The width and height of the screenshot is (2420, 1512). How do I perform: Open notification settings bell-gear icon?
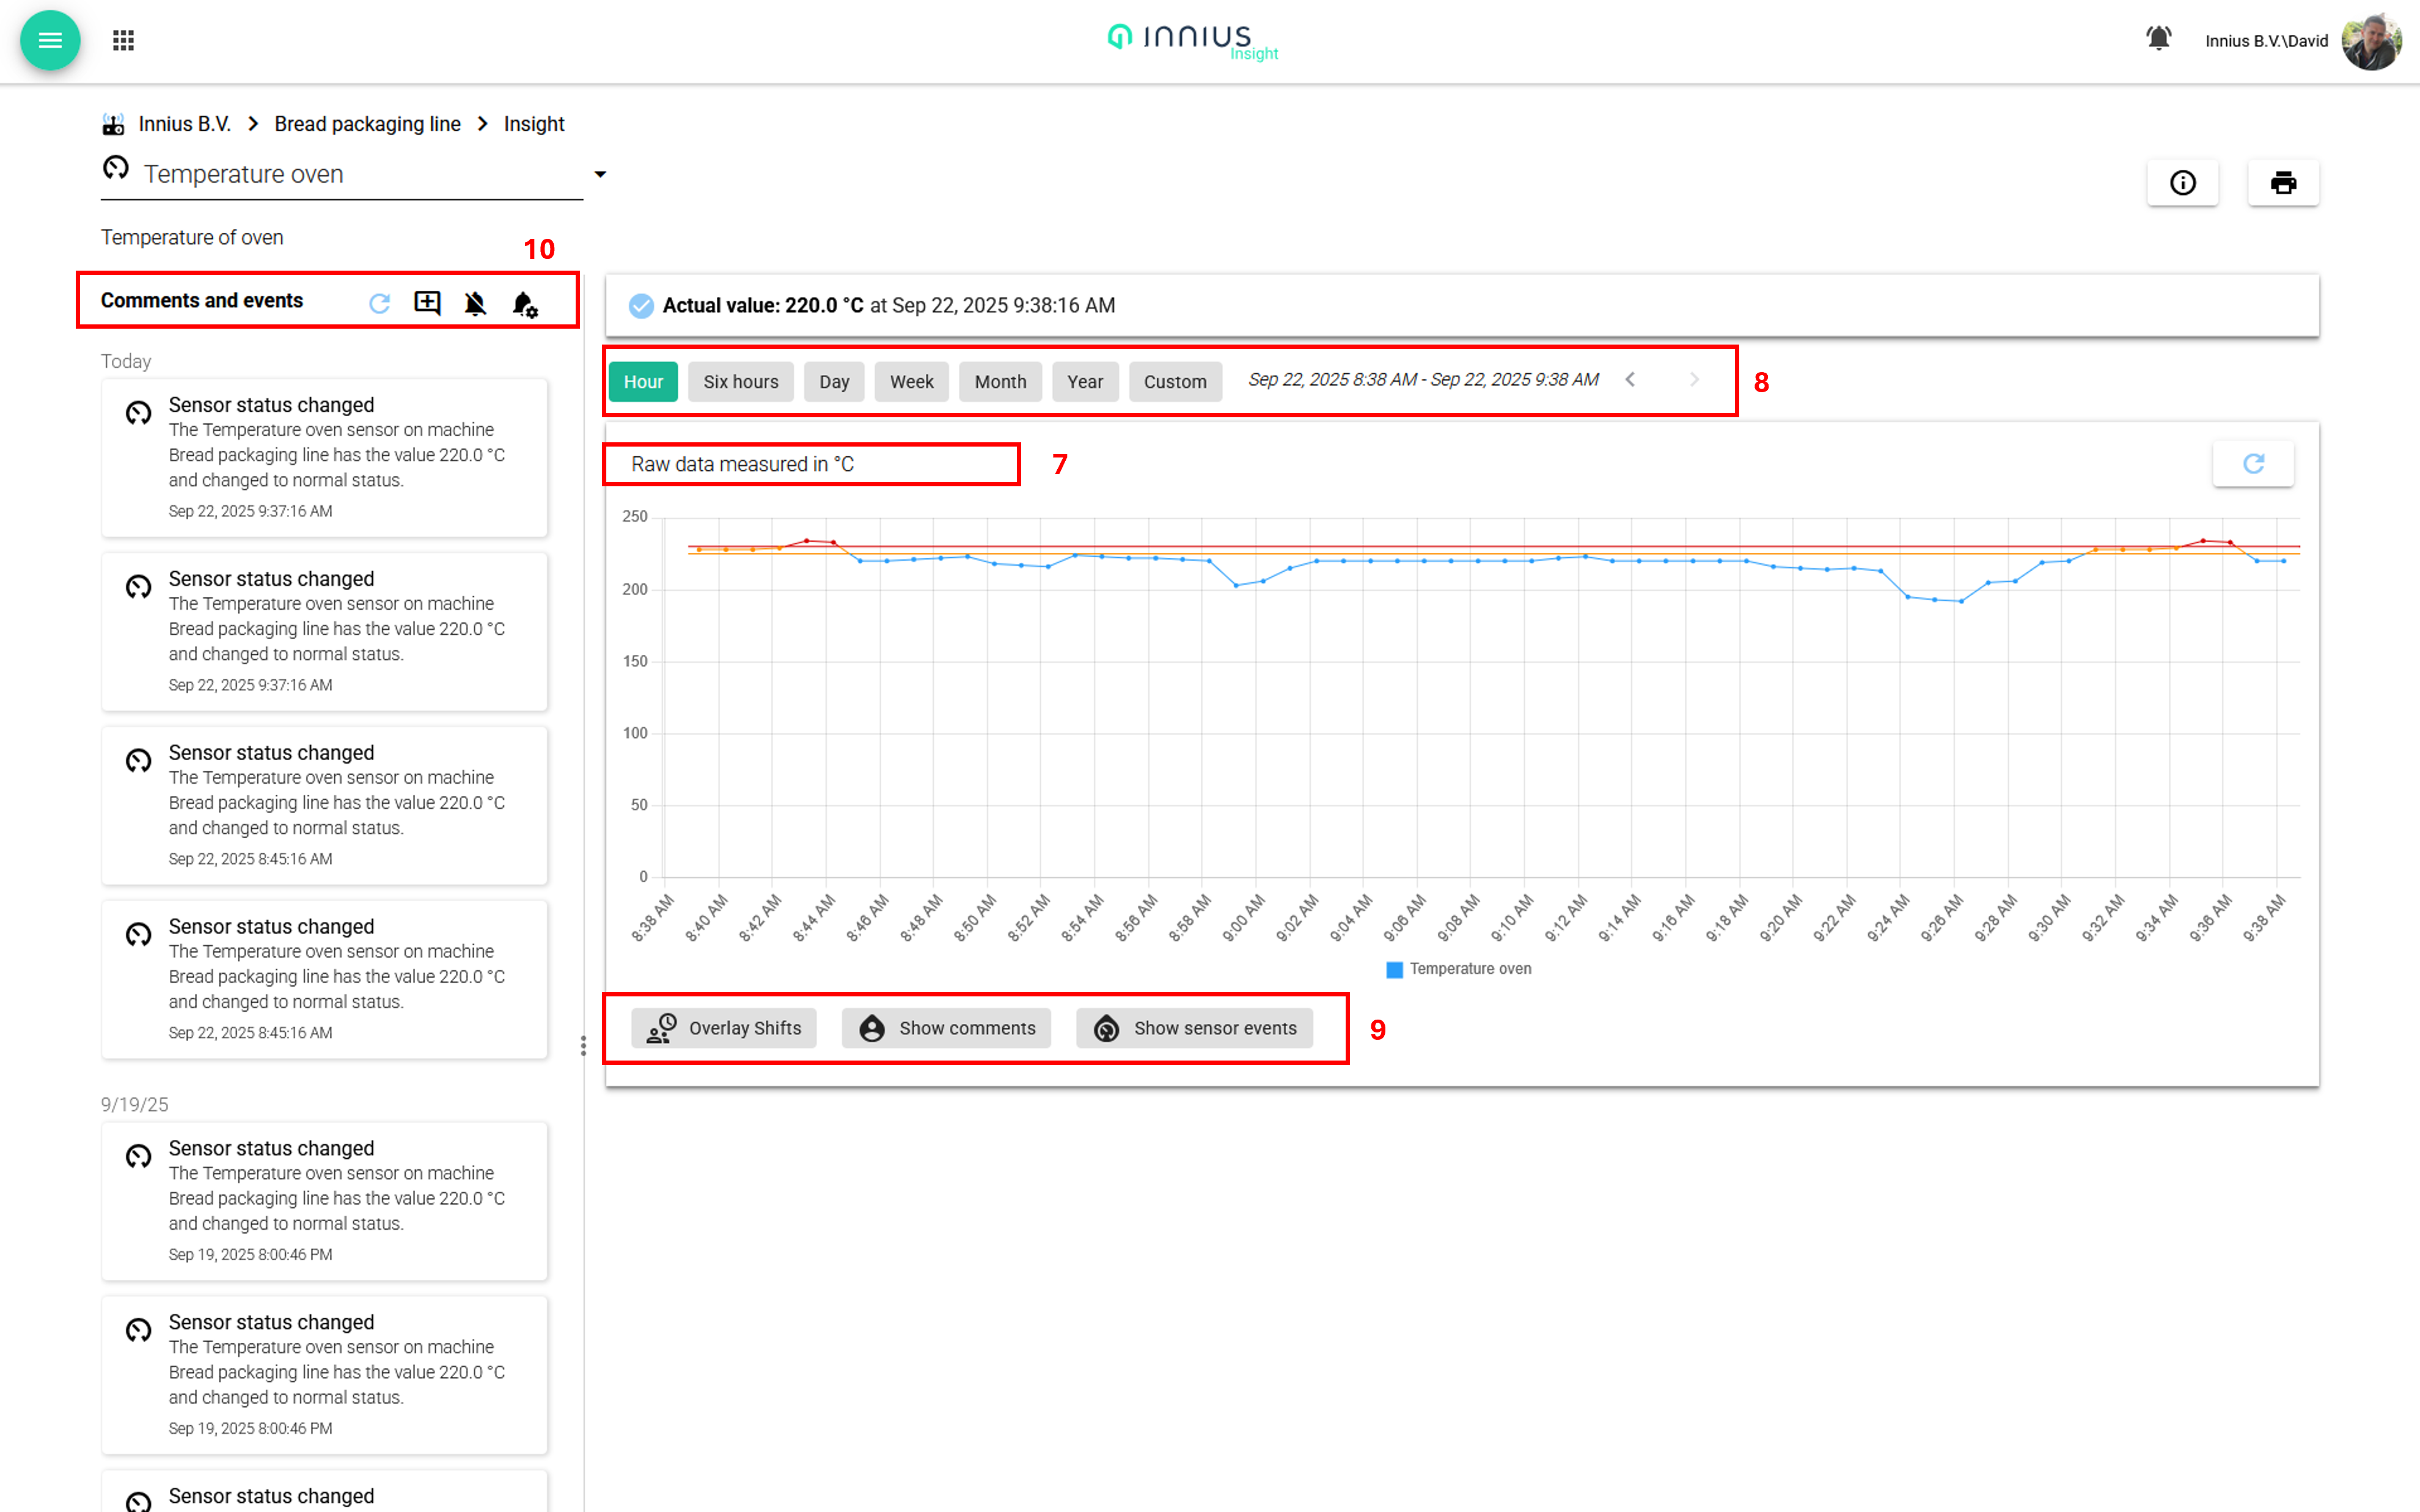point(524,304)
